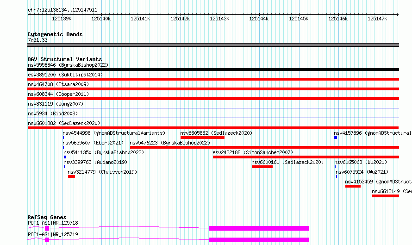Click the thin blue nsv5934 variant line
Screen dimensions: 412x245
tap(213, 118)
